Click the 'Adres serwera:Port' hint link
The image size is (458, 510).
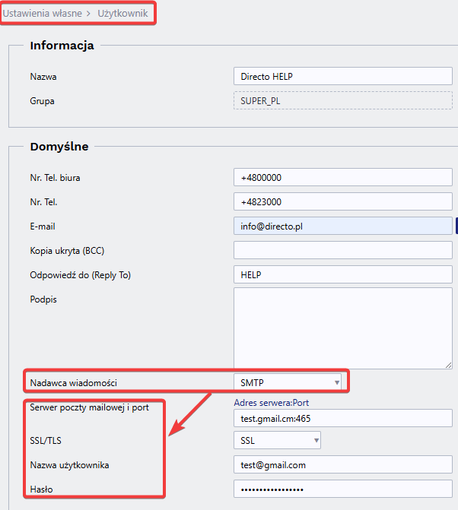[272, 402]
